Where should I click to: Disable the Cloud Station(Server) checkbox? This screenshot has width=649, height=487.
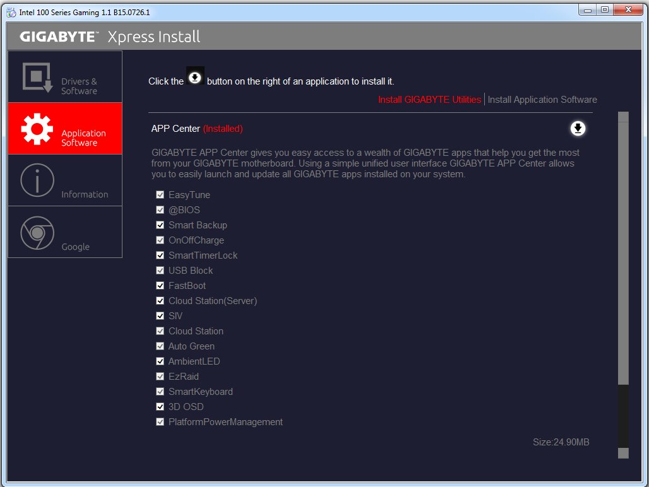[x=160, y=301]
